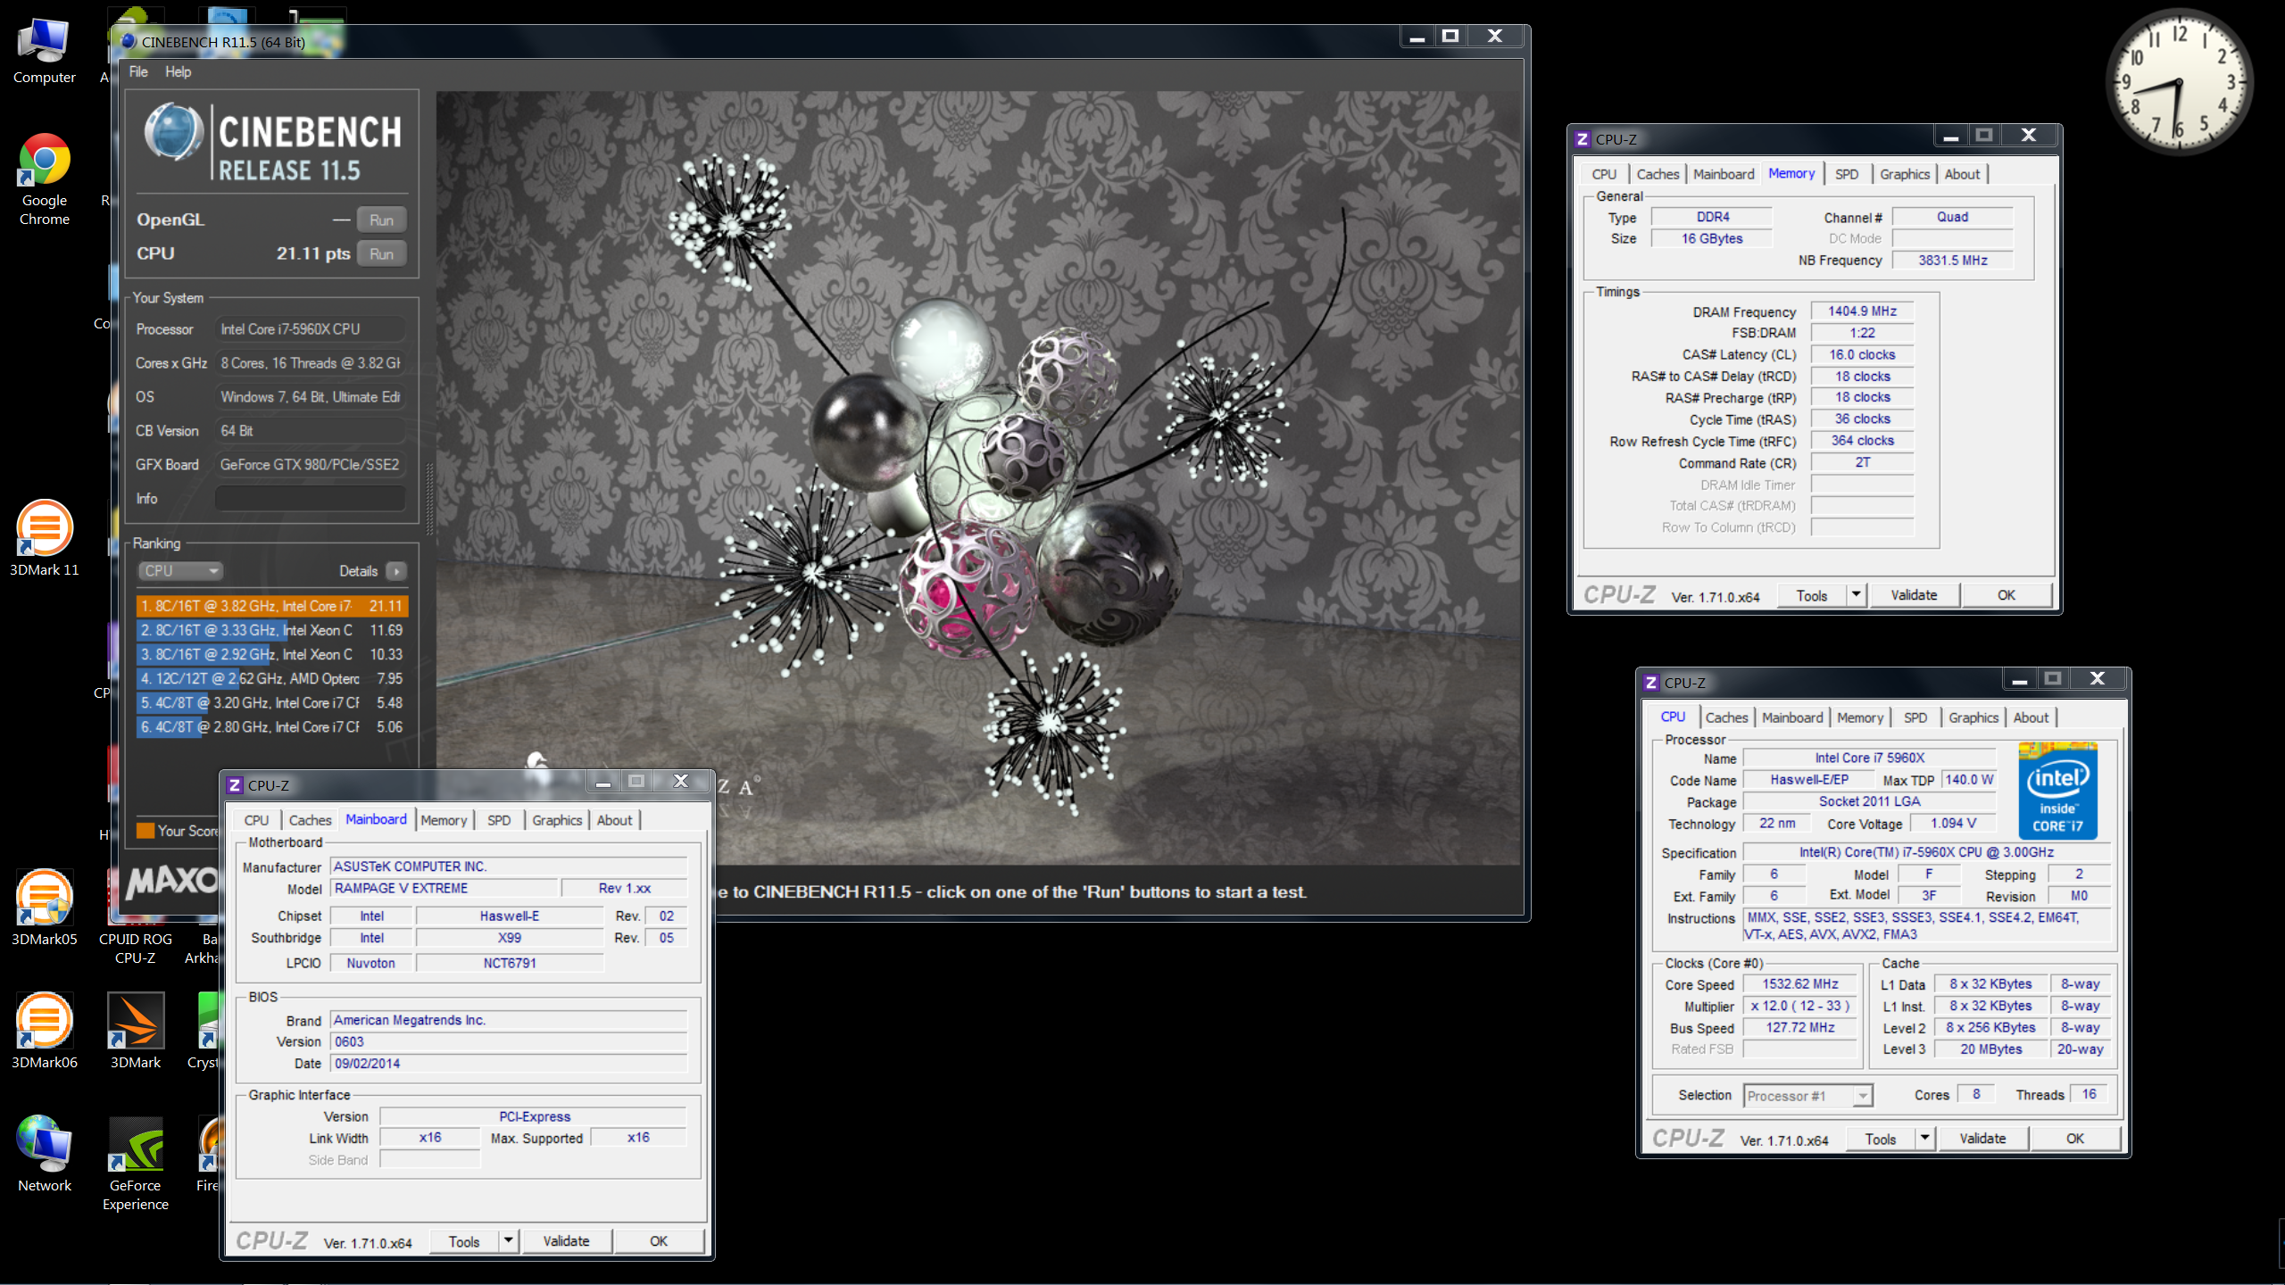Click the Info input field in Cinebench

[x=311, y=499]
